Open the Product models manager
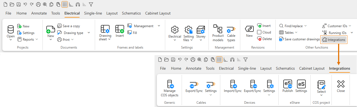This screenshot has width=357, height=107. tap(218, 33)
